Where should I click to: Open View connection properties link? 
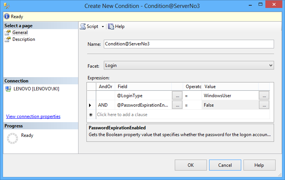click(x=33, y=116)
